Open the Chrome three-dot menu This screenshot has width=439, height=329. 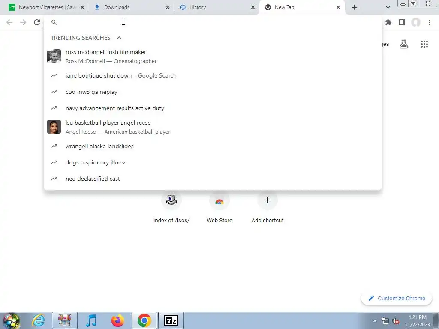[430, 22]
